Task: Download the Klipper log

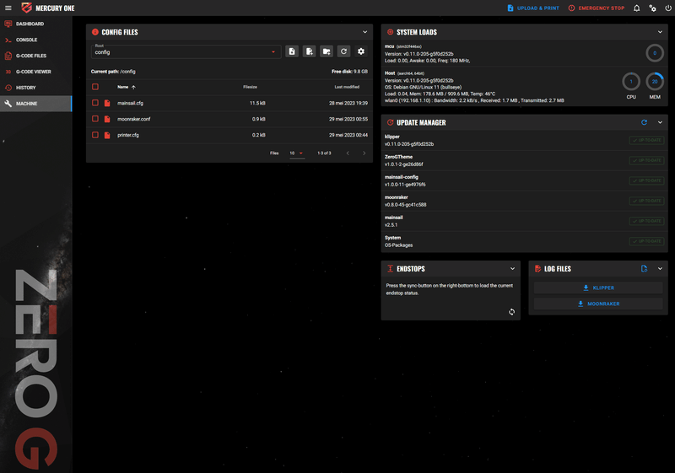Action: tap(598, 288)
